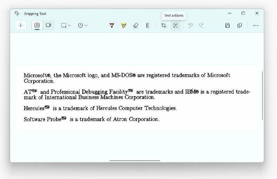The height and width of the screenshot is (179, 277).
Task: Open the See more three-dots menu
Action: click(256, 26)
